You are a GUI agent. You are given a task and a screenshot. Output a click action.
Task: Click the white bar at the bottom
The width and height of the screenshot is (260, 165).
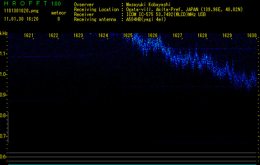(132, 164)
